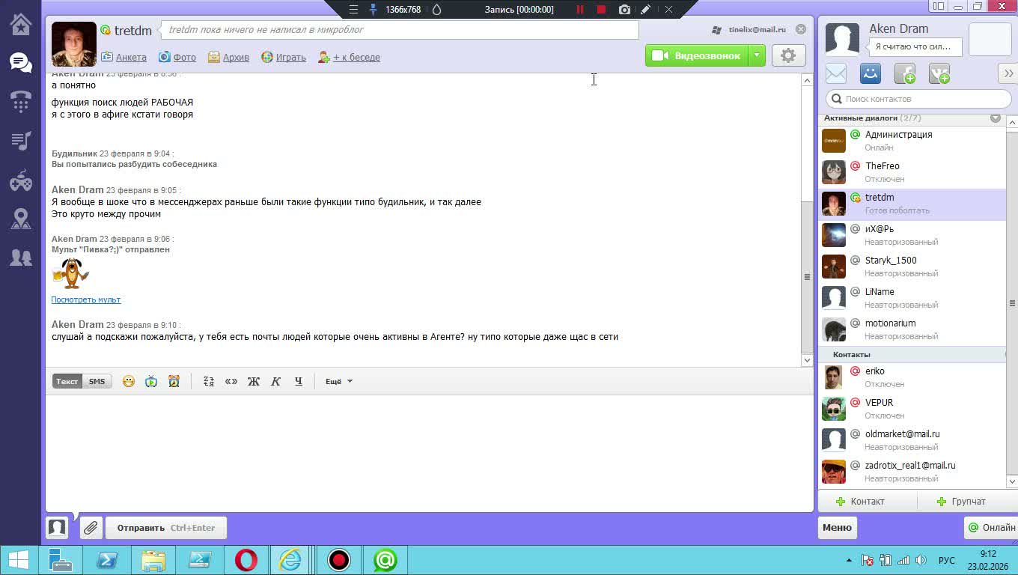1018x575 pixels.
Task: Open the phone dial pad in sidebar
Action: [x=21, y=101]
